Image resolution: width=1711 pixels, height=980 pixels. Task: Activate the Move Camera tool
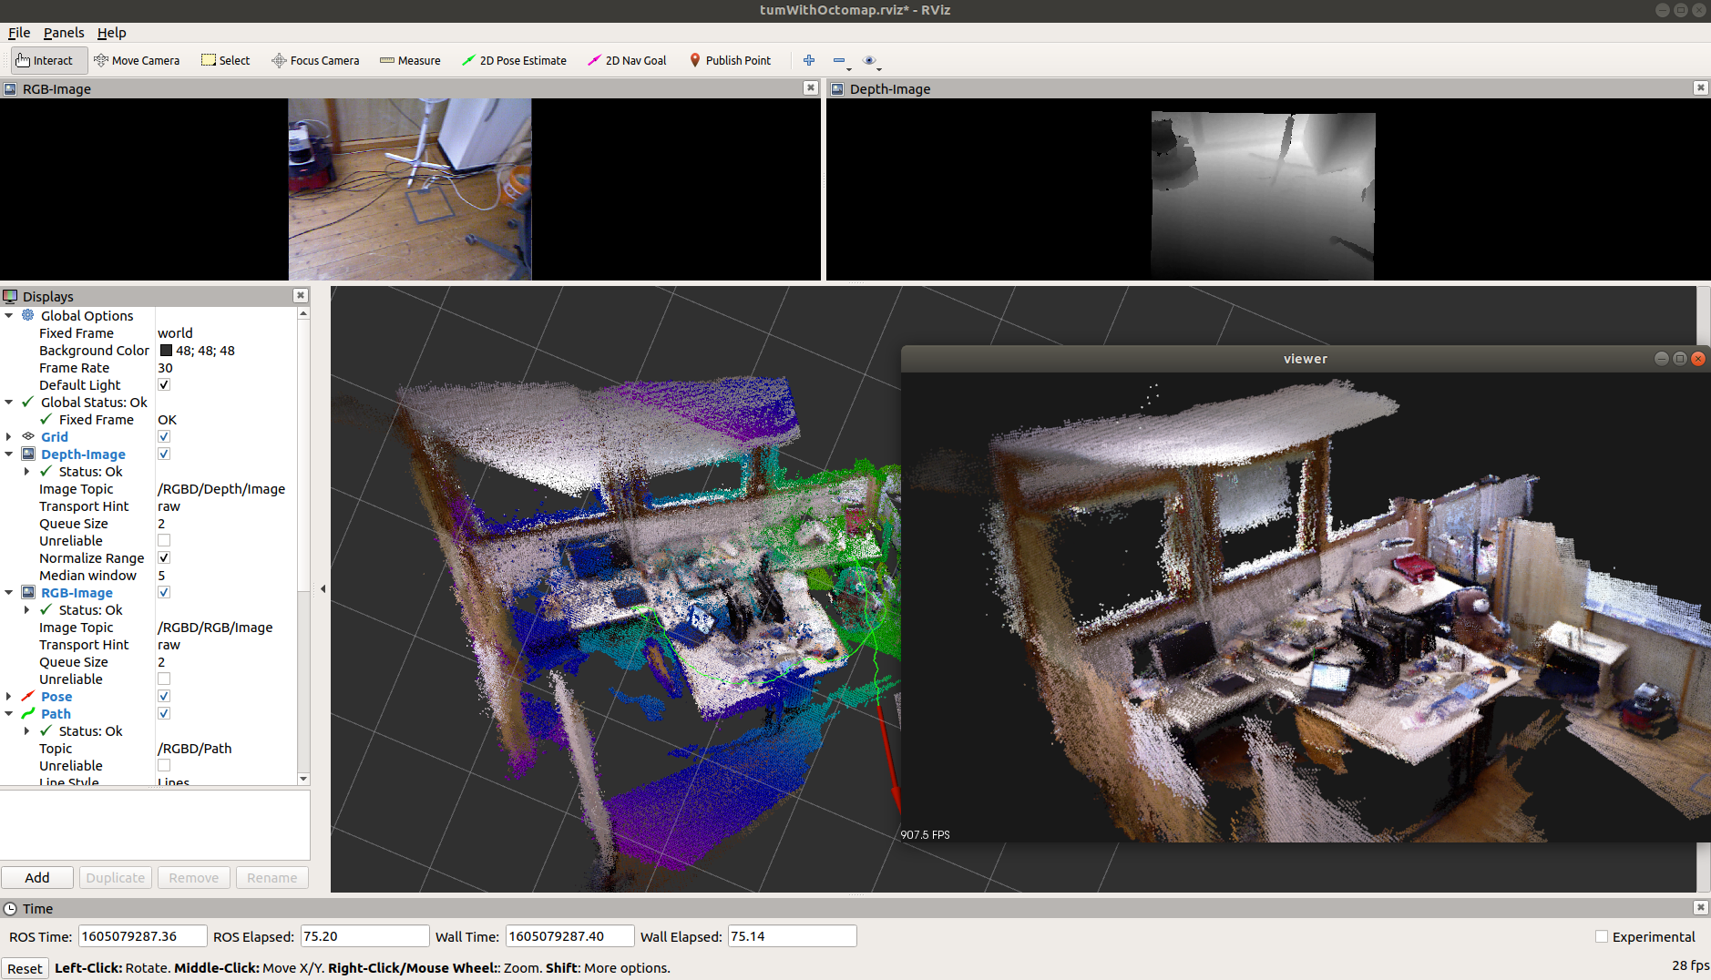click(x=137, y=60)
